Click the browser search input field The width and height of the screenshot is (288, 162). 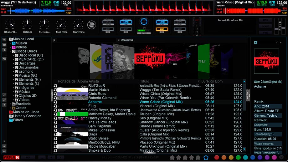click(x=86, y=40)
